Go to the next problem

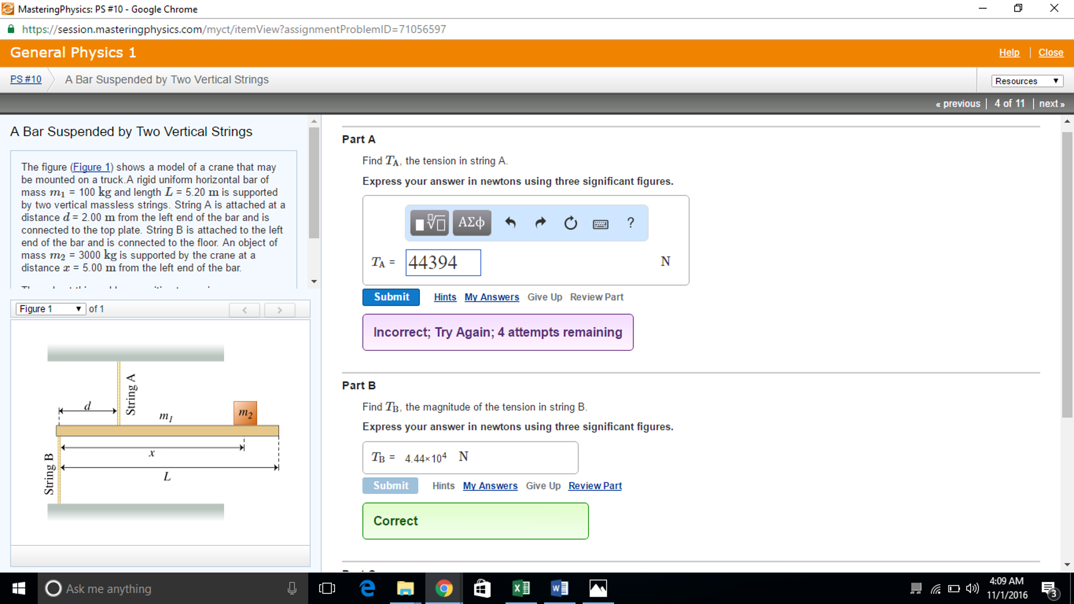coord(1052,103)
